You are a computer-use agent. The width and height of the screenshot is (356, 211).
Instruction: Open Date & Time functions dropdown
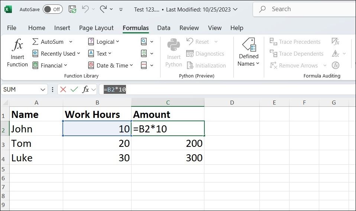coord(111,66)
